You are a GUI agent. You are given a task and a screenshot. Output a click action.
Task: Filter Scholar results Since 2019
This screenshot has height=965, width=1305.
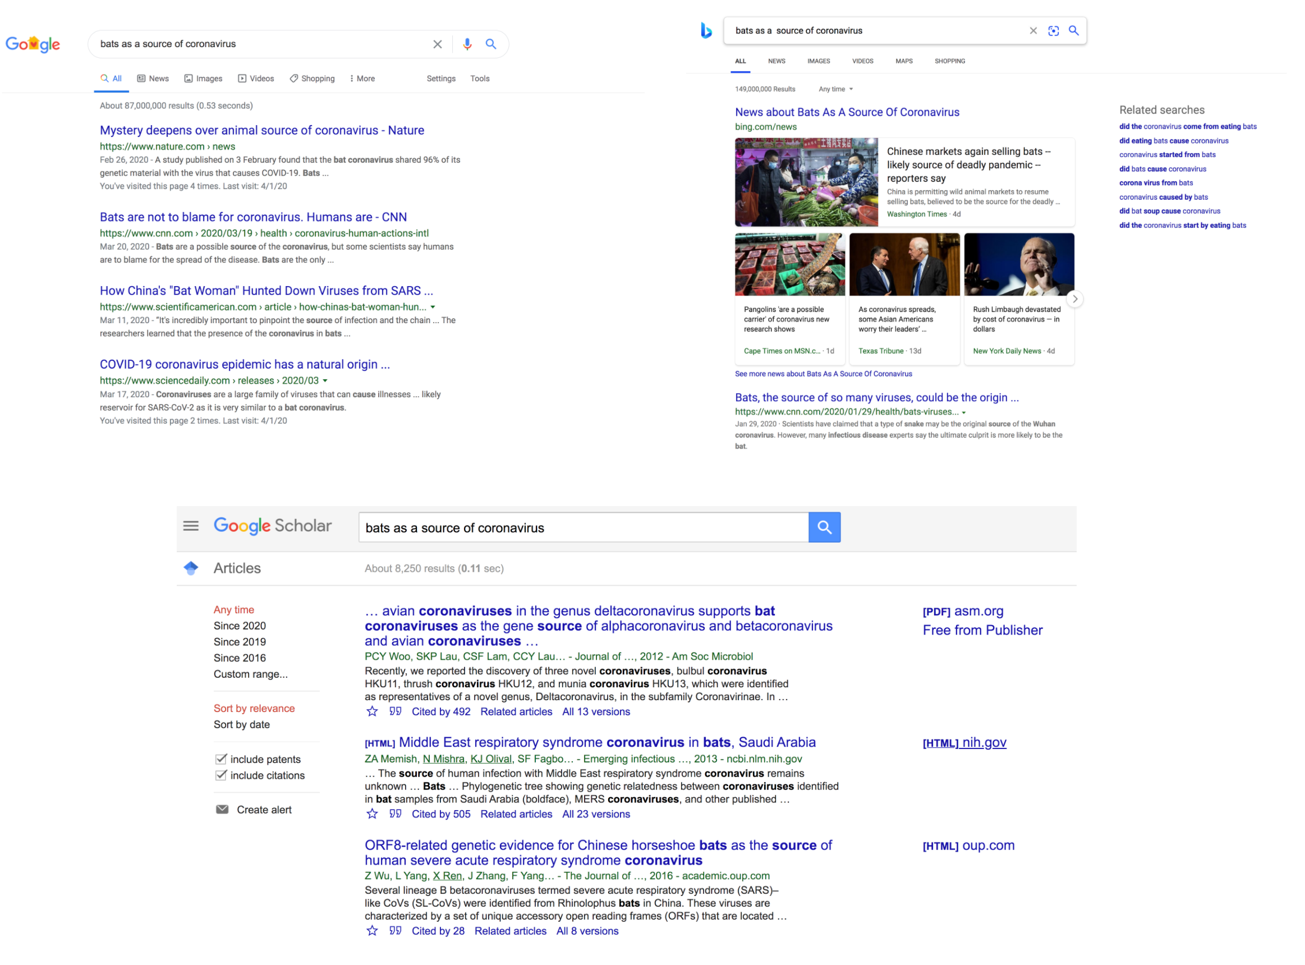(240, 642)
